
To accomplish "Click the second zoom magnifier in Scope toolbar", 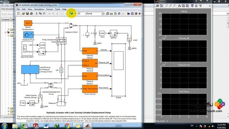I will point(170,6).
